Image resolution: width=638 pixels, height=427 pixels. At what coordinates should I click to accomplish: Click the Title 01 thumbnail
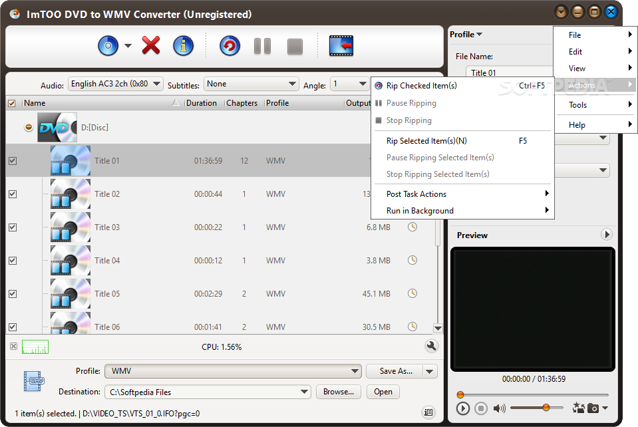71,161
